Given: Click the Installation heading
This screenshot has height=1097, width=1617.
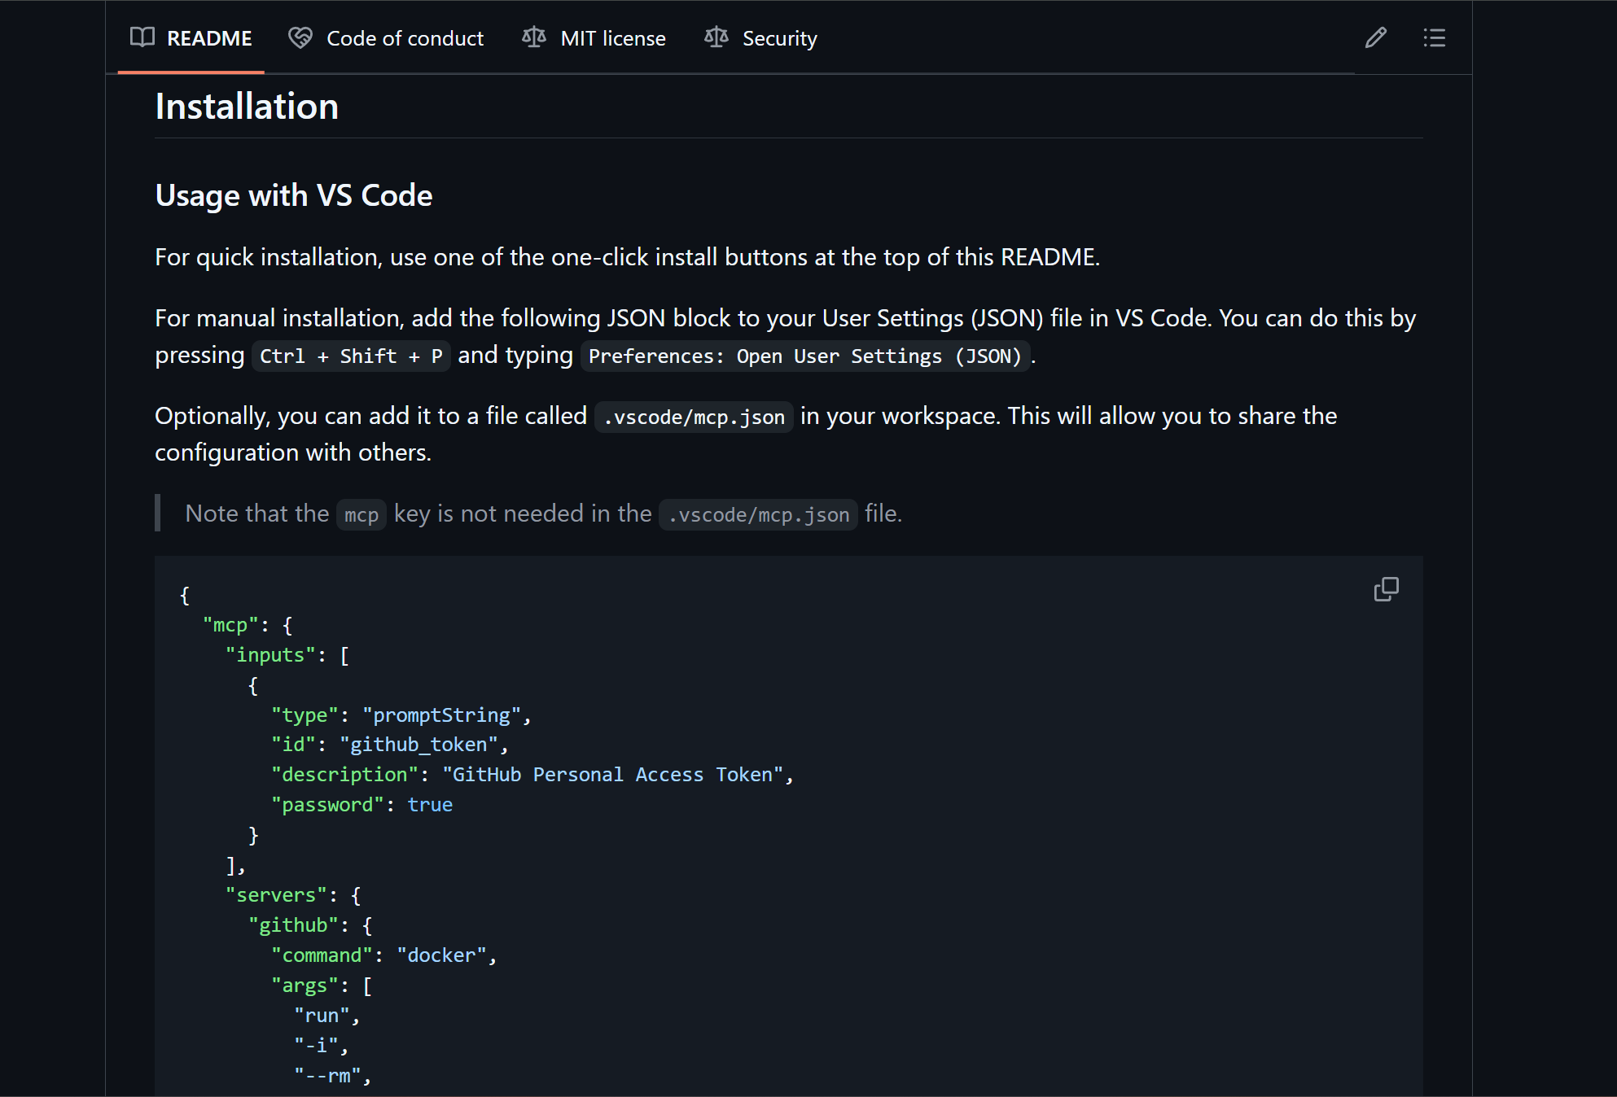Looking at the screenshot, I should pyautogui.click(x=247, y=107).
